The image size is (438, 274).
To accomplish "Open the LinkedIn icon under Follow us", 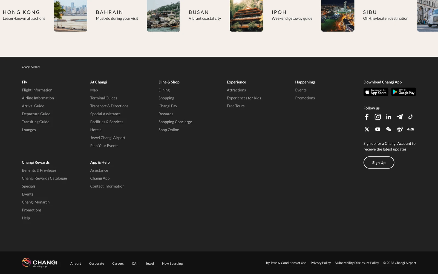I will [x=389, y=117].
